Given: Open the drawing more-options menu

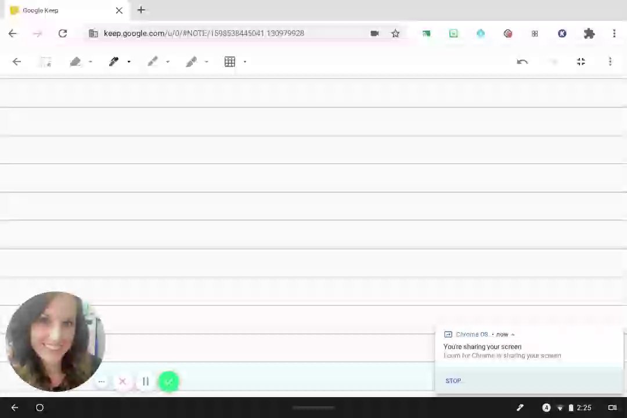Looking at the screenshot, I should pyautogui.click(x=610, y=62).
